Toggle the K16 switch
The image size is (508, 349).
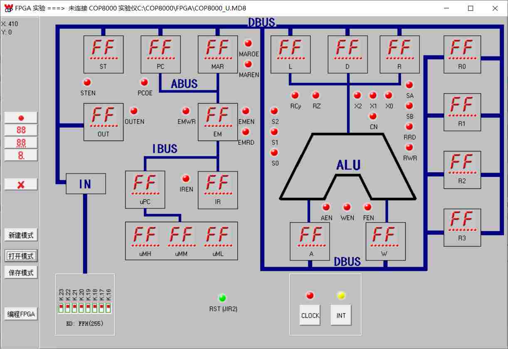[x=108, y=308]
